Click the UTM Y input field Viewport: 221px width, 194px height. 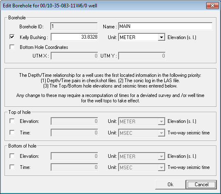(142, 56)
